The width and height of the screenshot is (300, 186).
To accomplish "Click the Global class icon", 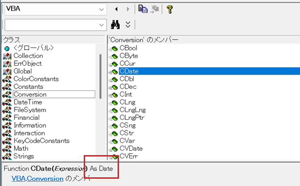I will click(x=7, y=72).
